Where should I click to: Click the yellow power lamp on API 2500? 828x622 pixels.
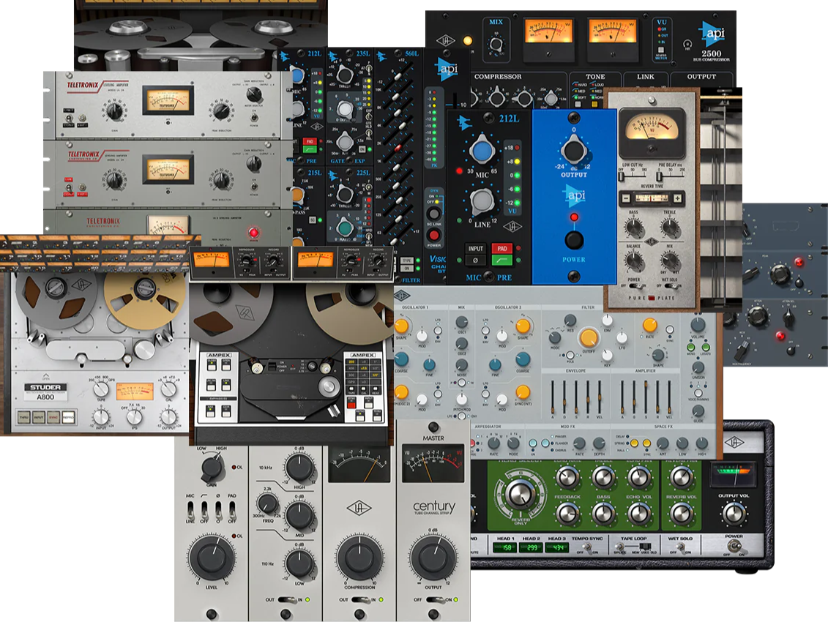467,41
